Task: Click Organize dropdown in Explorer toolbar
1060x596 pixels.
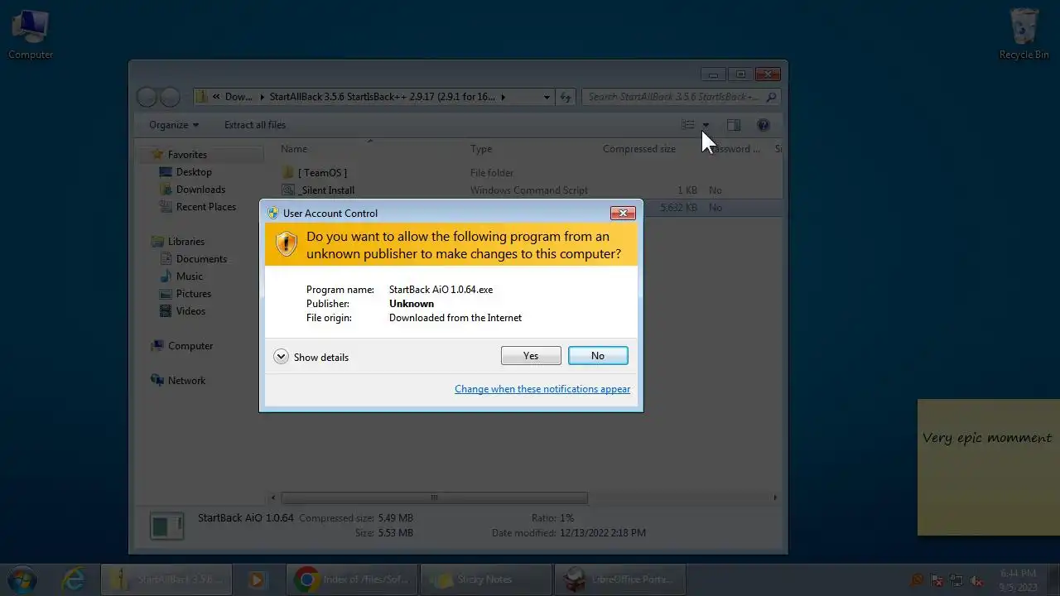Action: (x=174, y=125)
